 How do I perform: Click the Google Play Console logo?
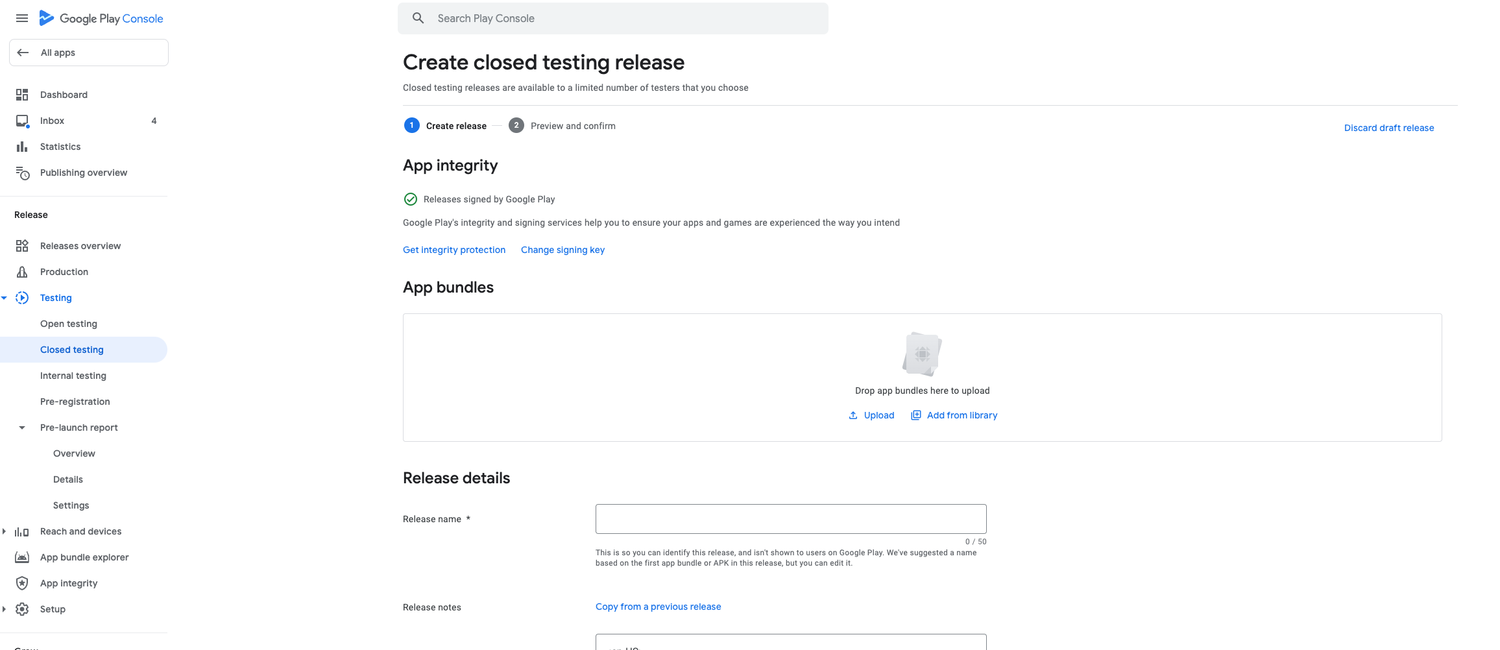(x=101, y=18)
